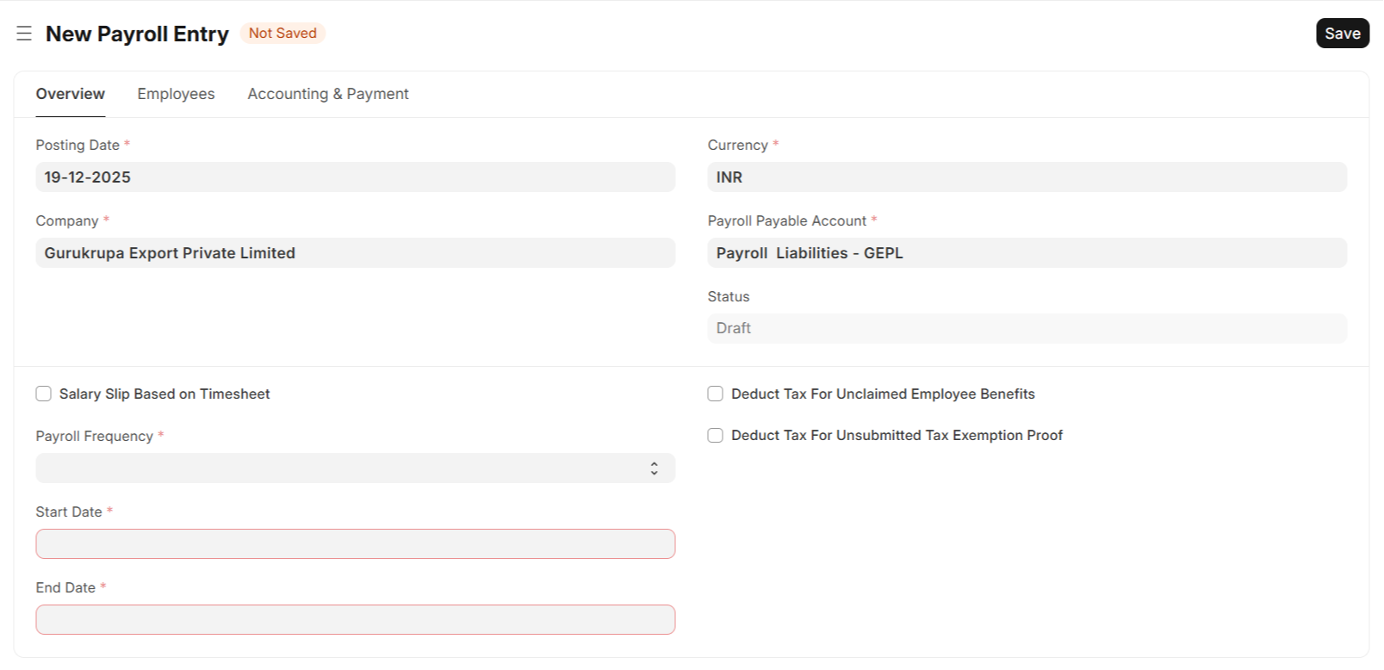Switch to the Overview tab
This screenshot has height=670, width=1384.
tap(71, 94)
